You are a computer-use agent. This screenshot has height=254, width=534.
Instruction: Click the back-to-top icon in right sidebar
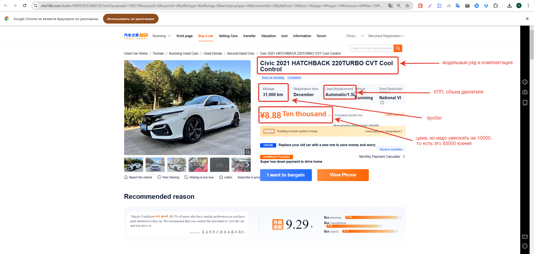(525, 246)
